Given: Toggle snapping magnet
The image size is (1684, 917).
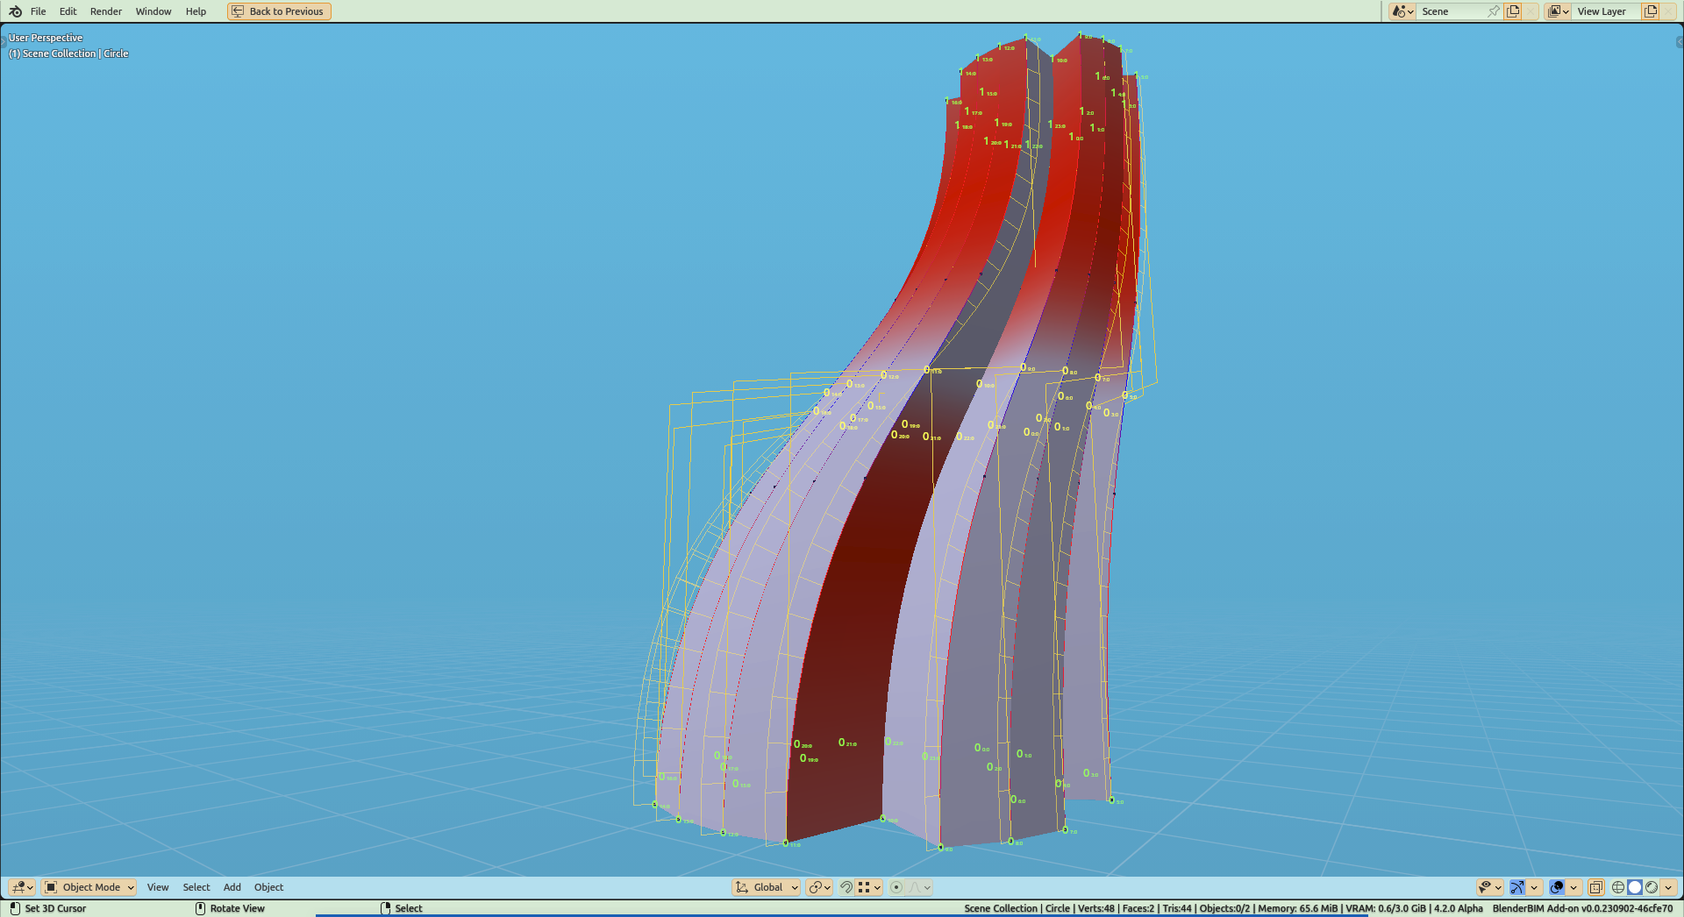Looking at the screenshot, I should click(x=846, y=887).
